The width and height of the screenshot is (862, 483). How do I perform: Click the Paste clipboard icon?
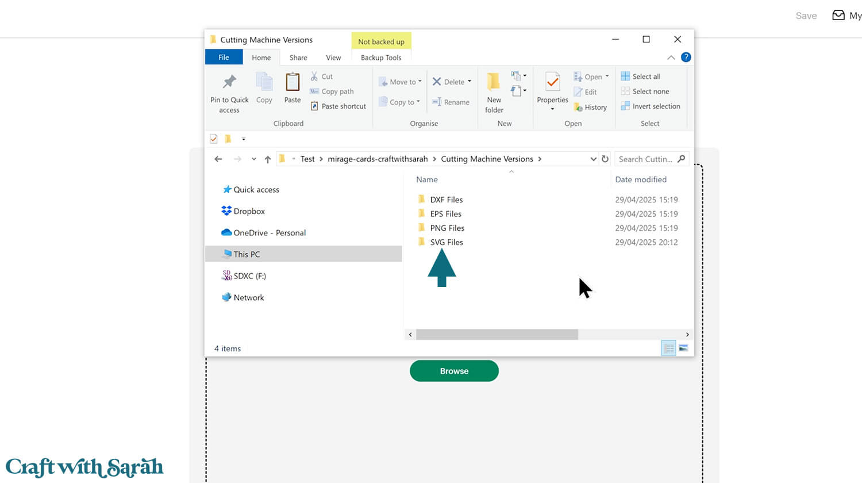[293, 82]
